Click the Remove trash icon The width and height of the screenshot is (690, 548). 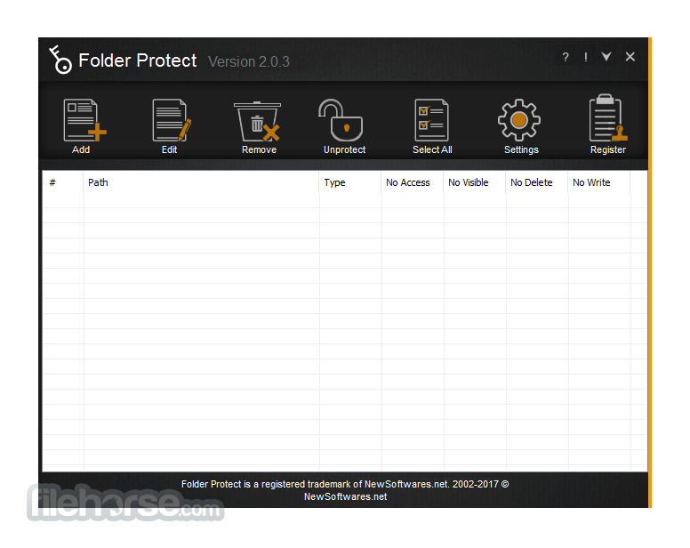pyautogui.click(x=258, y=121)
